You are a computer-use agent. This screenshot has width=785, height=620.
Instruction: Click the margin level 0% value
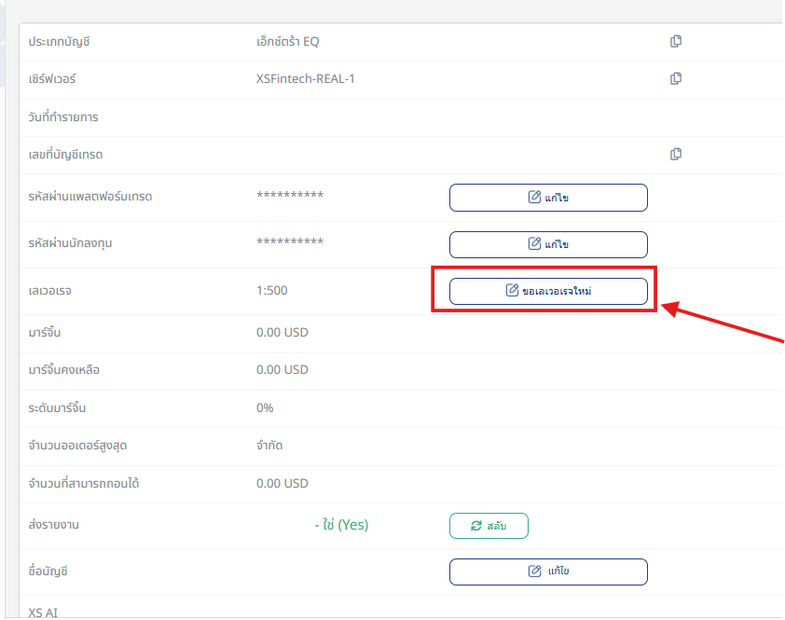click(x=265, y=408)
